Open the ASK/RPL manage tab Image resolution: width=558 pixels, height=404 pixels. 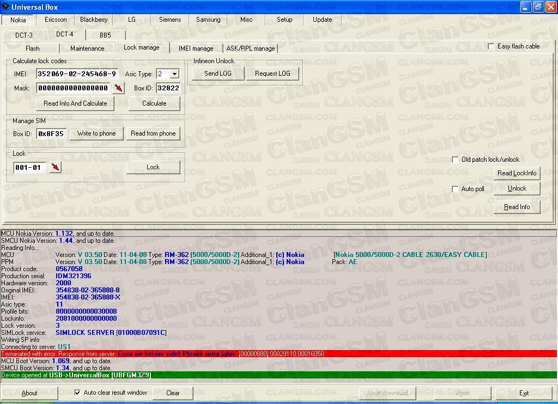(250, 48)
